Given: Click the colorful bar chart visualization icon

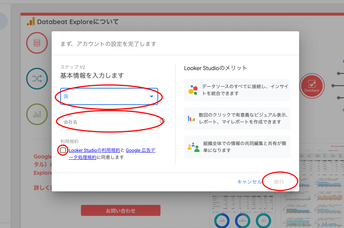Looking at the screenshot, I should [x=191, y=119].
